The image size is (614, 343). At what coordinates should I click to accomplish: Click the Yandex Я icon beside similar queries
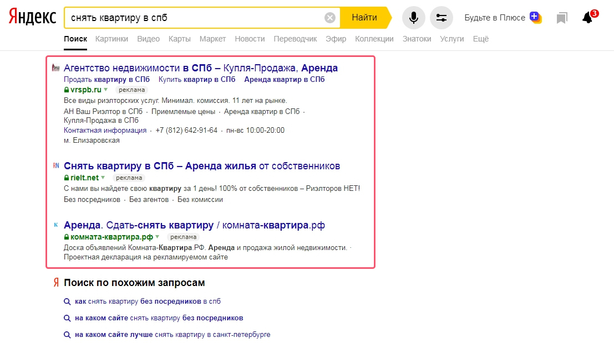(56, 283)
